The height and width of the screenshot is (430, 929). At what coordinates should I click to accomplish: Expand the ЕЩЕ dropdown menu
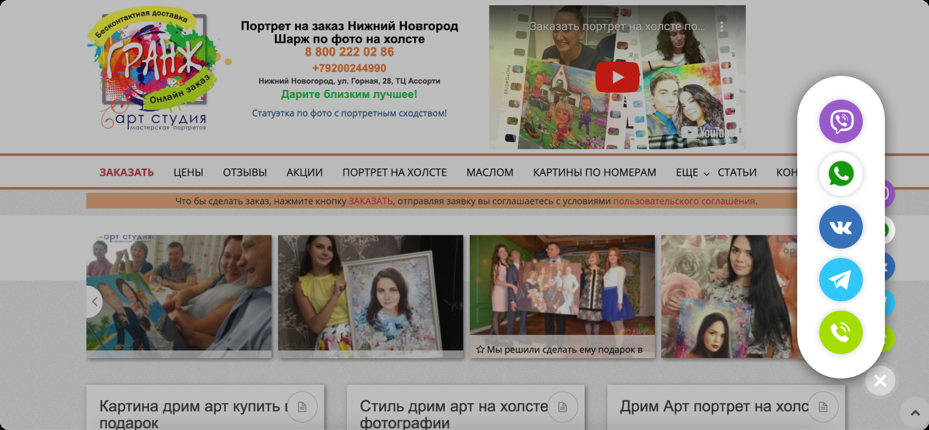(x=692, y=173)
